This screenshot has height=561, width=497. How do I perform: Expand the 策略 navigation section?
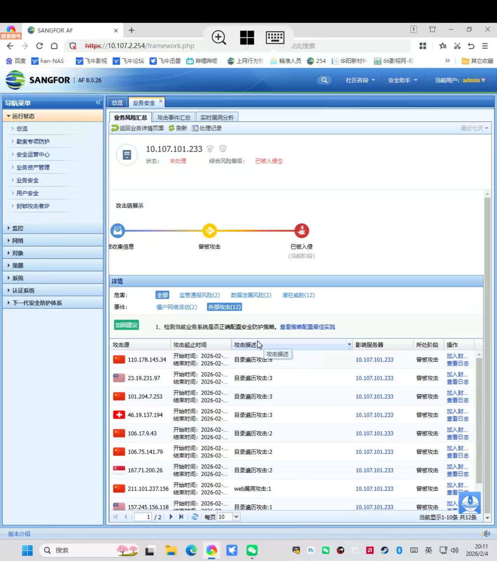coord(53,266)
